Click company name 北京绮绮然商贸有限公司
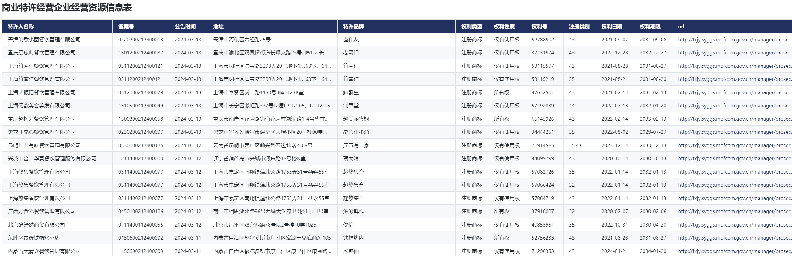Screen dimensions: 792x256 click(x=36, y=225)
